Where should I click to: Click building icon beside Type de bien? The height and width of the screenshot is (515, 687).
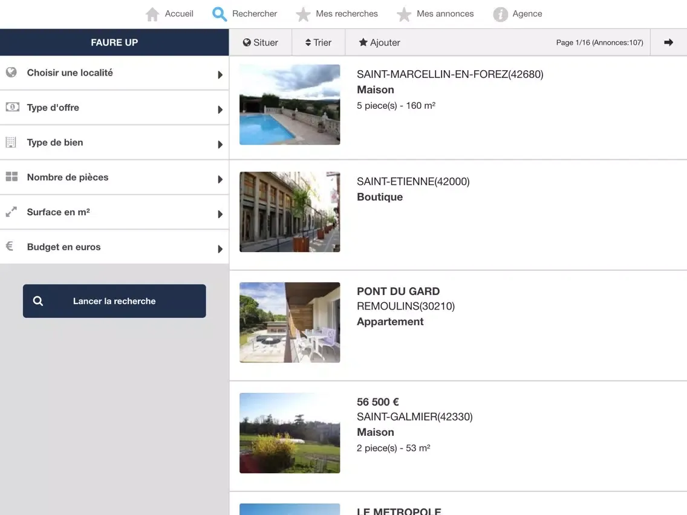(11, 142)
